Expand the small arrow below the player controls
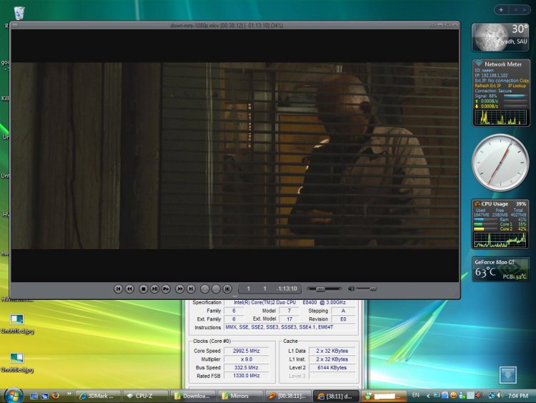 [234, 296]
